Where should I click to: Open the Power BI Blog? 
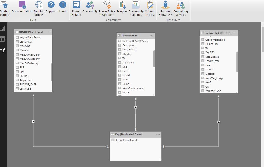76,9
